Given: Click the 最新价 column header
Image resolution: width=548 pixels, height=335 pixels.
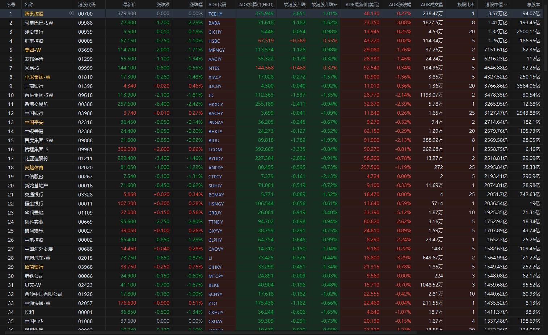Looking at the screenshot, I should pyautogui.click(x=129, y=5).
